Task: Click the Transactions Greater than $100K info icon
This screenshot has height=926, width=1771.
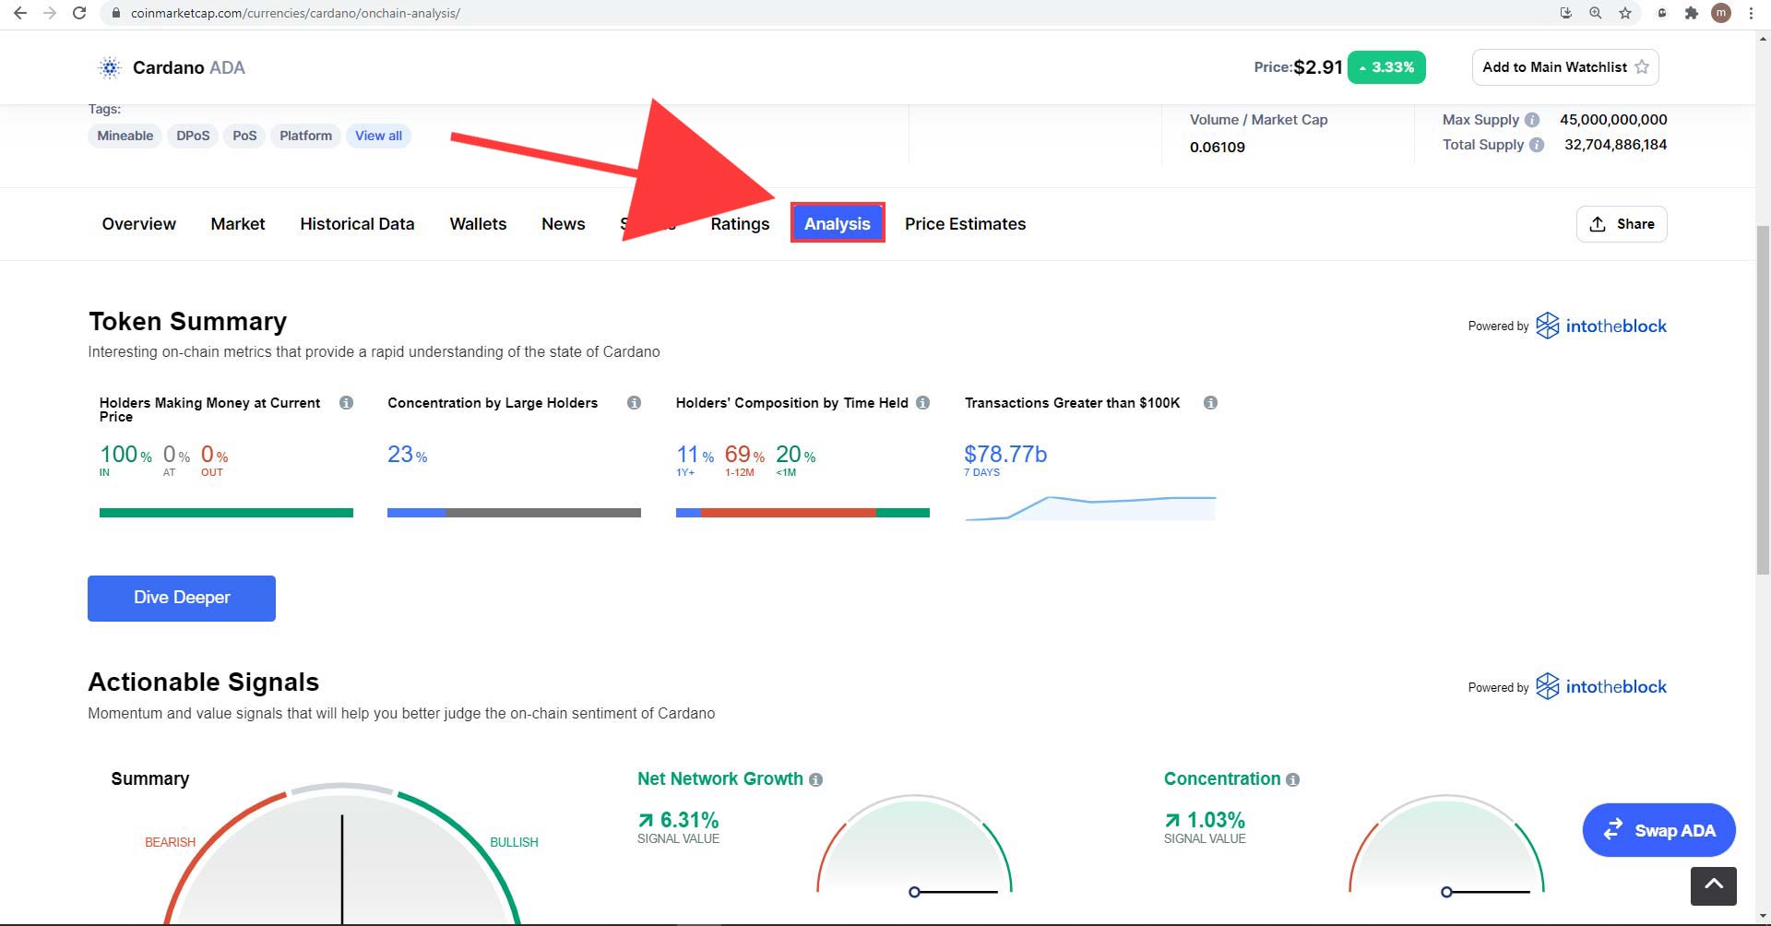Action: pyautogui.click(x=1210, y=403)
